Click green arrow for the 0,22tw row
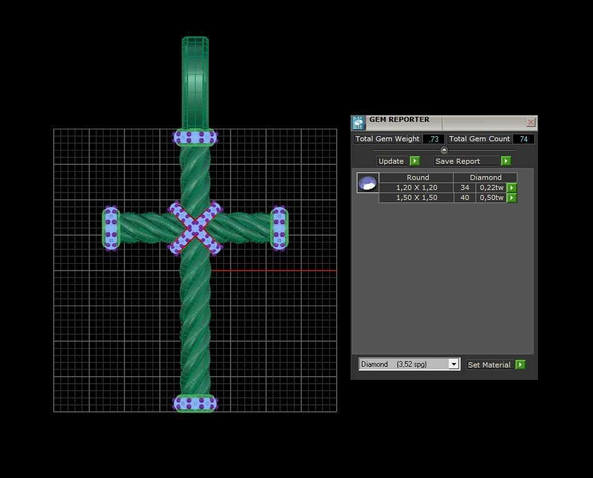 (512, 187)
